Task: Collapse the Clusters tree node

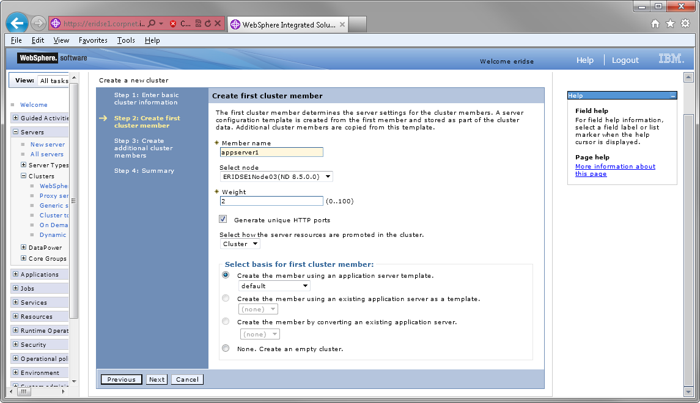Action: pyautogui.click(x=24, y=176)
